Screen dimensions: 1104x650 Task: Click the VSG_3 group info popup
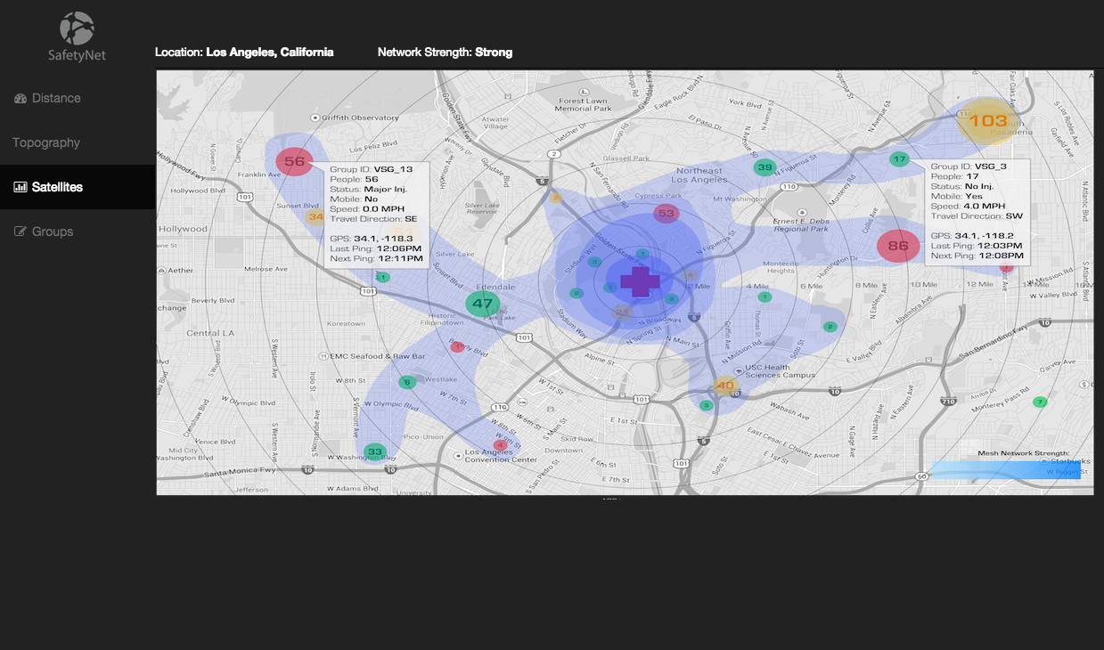pos(979,211)
